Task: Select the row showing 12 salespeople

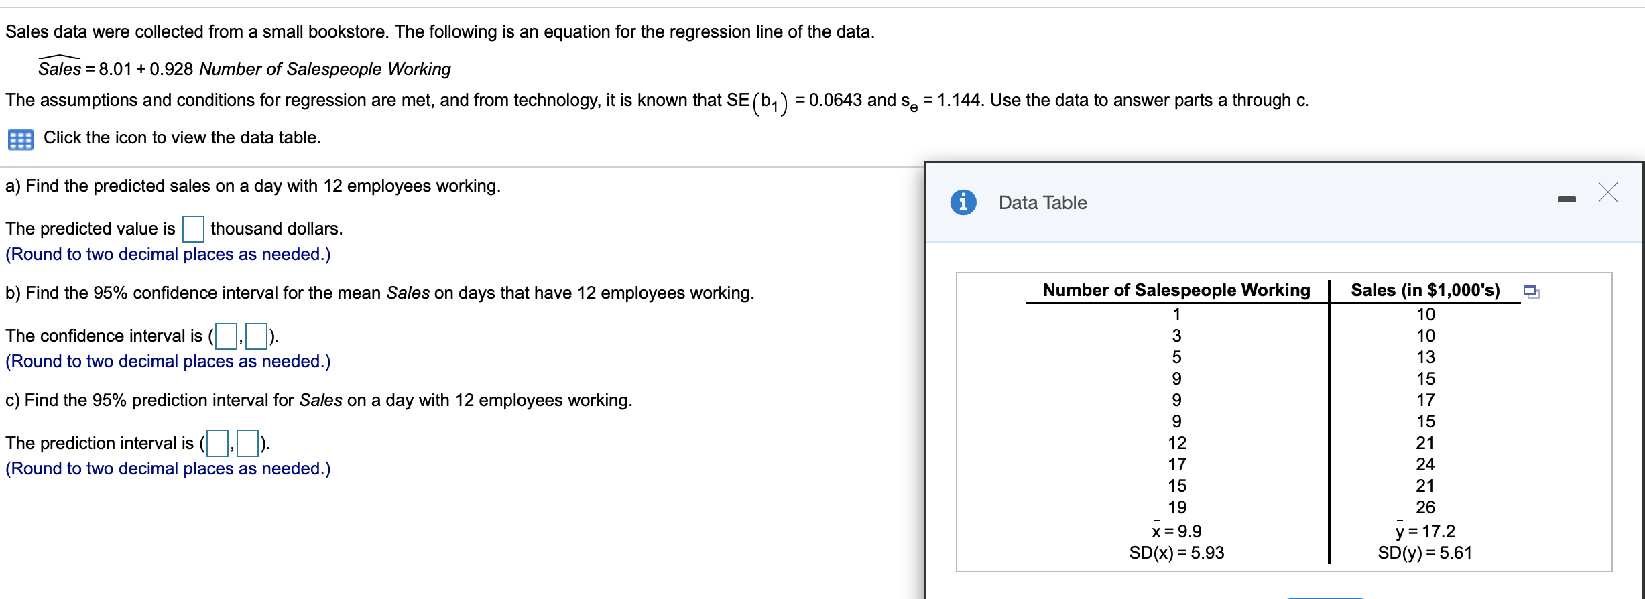Action: point(1178,443)
